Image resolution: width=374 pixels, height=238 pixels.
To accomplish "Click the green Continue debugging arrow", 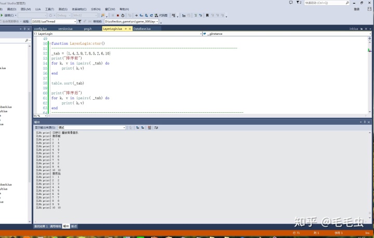I will [2, 15].
